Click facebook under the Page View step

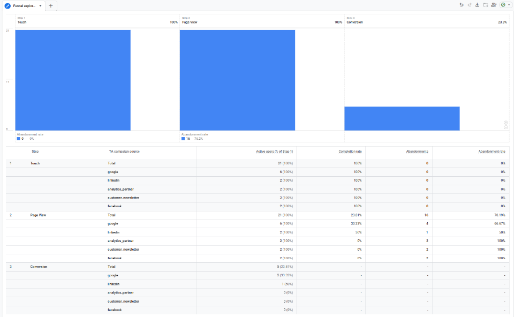[x=115, y=258]
